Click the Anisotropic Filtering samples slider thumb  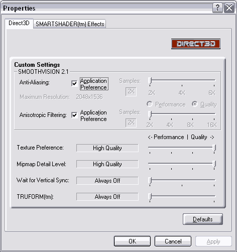pyautogui.click(x=150, y=114)
